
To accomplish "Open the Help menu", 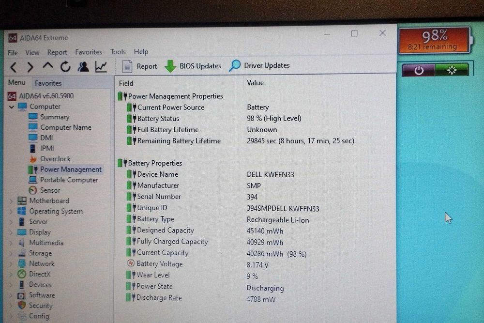I will 141,51.
